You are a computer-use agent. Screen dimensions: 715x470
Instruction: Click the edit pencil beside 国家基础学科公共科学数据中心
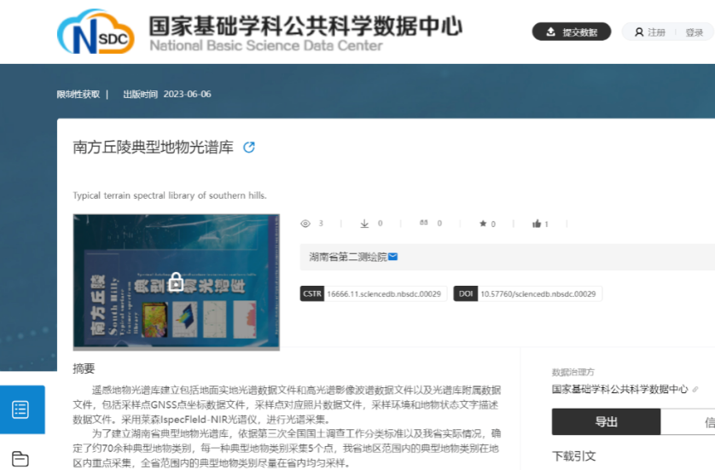pos(695,389)
